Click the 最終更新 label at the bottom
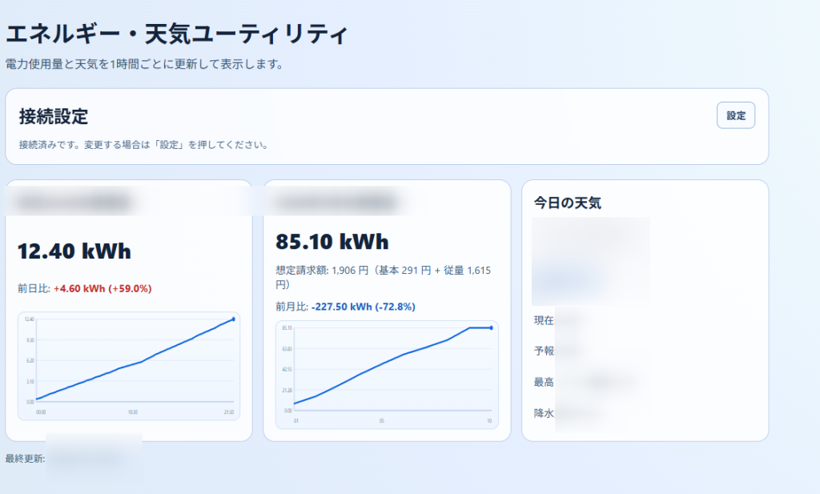 [25, 459]
